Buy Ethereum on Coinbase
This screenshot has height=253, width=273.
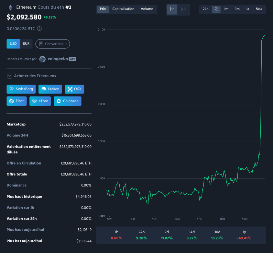pos(67,101)
